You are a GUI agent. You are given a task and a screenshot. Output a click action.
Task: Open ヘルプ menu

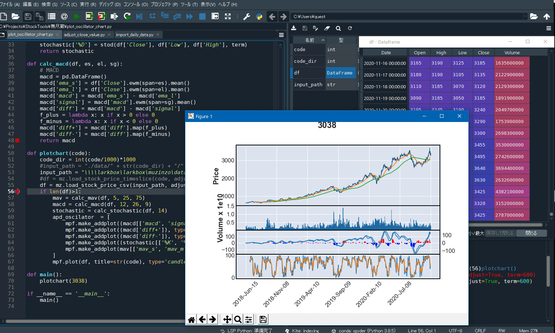(x=228, y=4)
